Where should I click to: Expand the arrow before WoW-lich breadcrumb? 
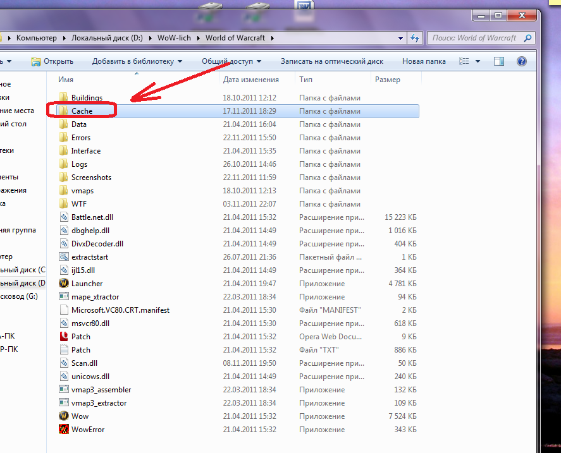pos(151,38)
